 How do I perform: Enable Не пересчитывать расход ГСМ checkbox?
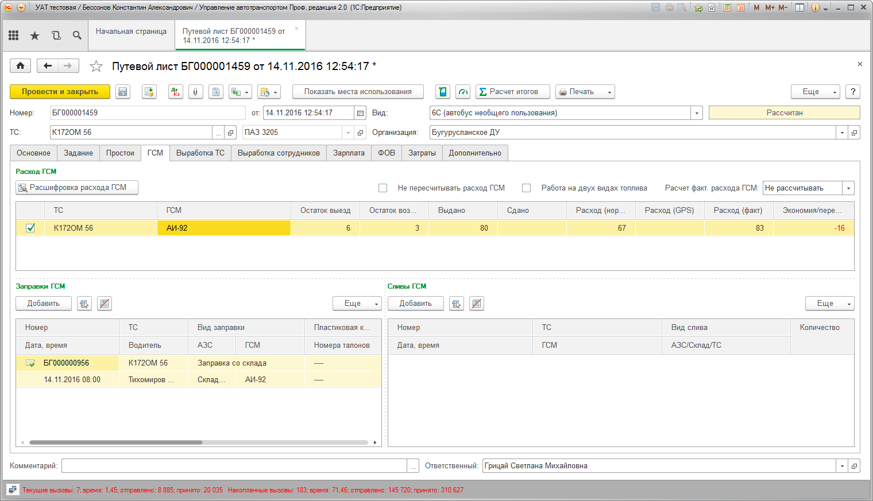[x=383, y=188]
